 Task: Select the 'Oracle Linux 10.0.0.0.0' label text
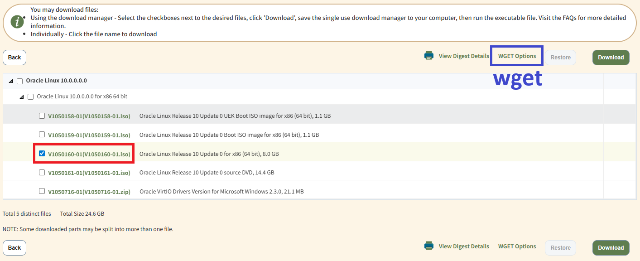point(57,81)
